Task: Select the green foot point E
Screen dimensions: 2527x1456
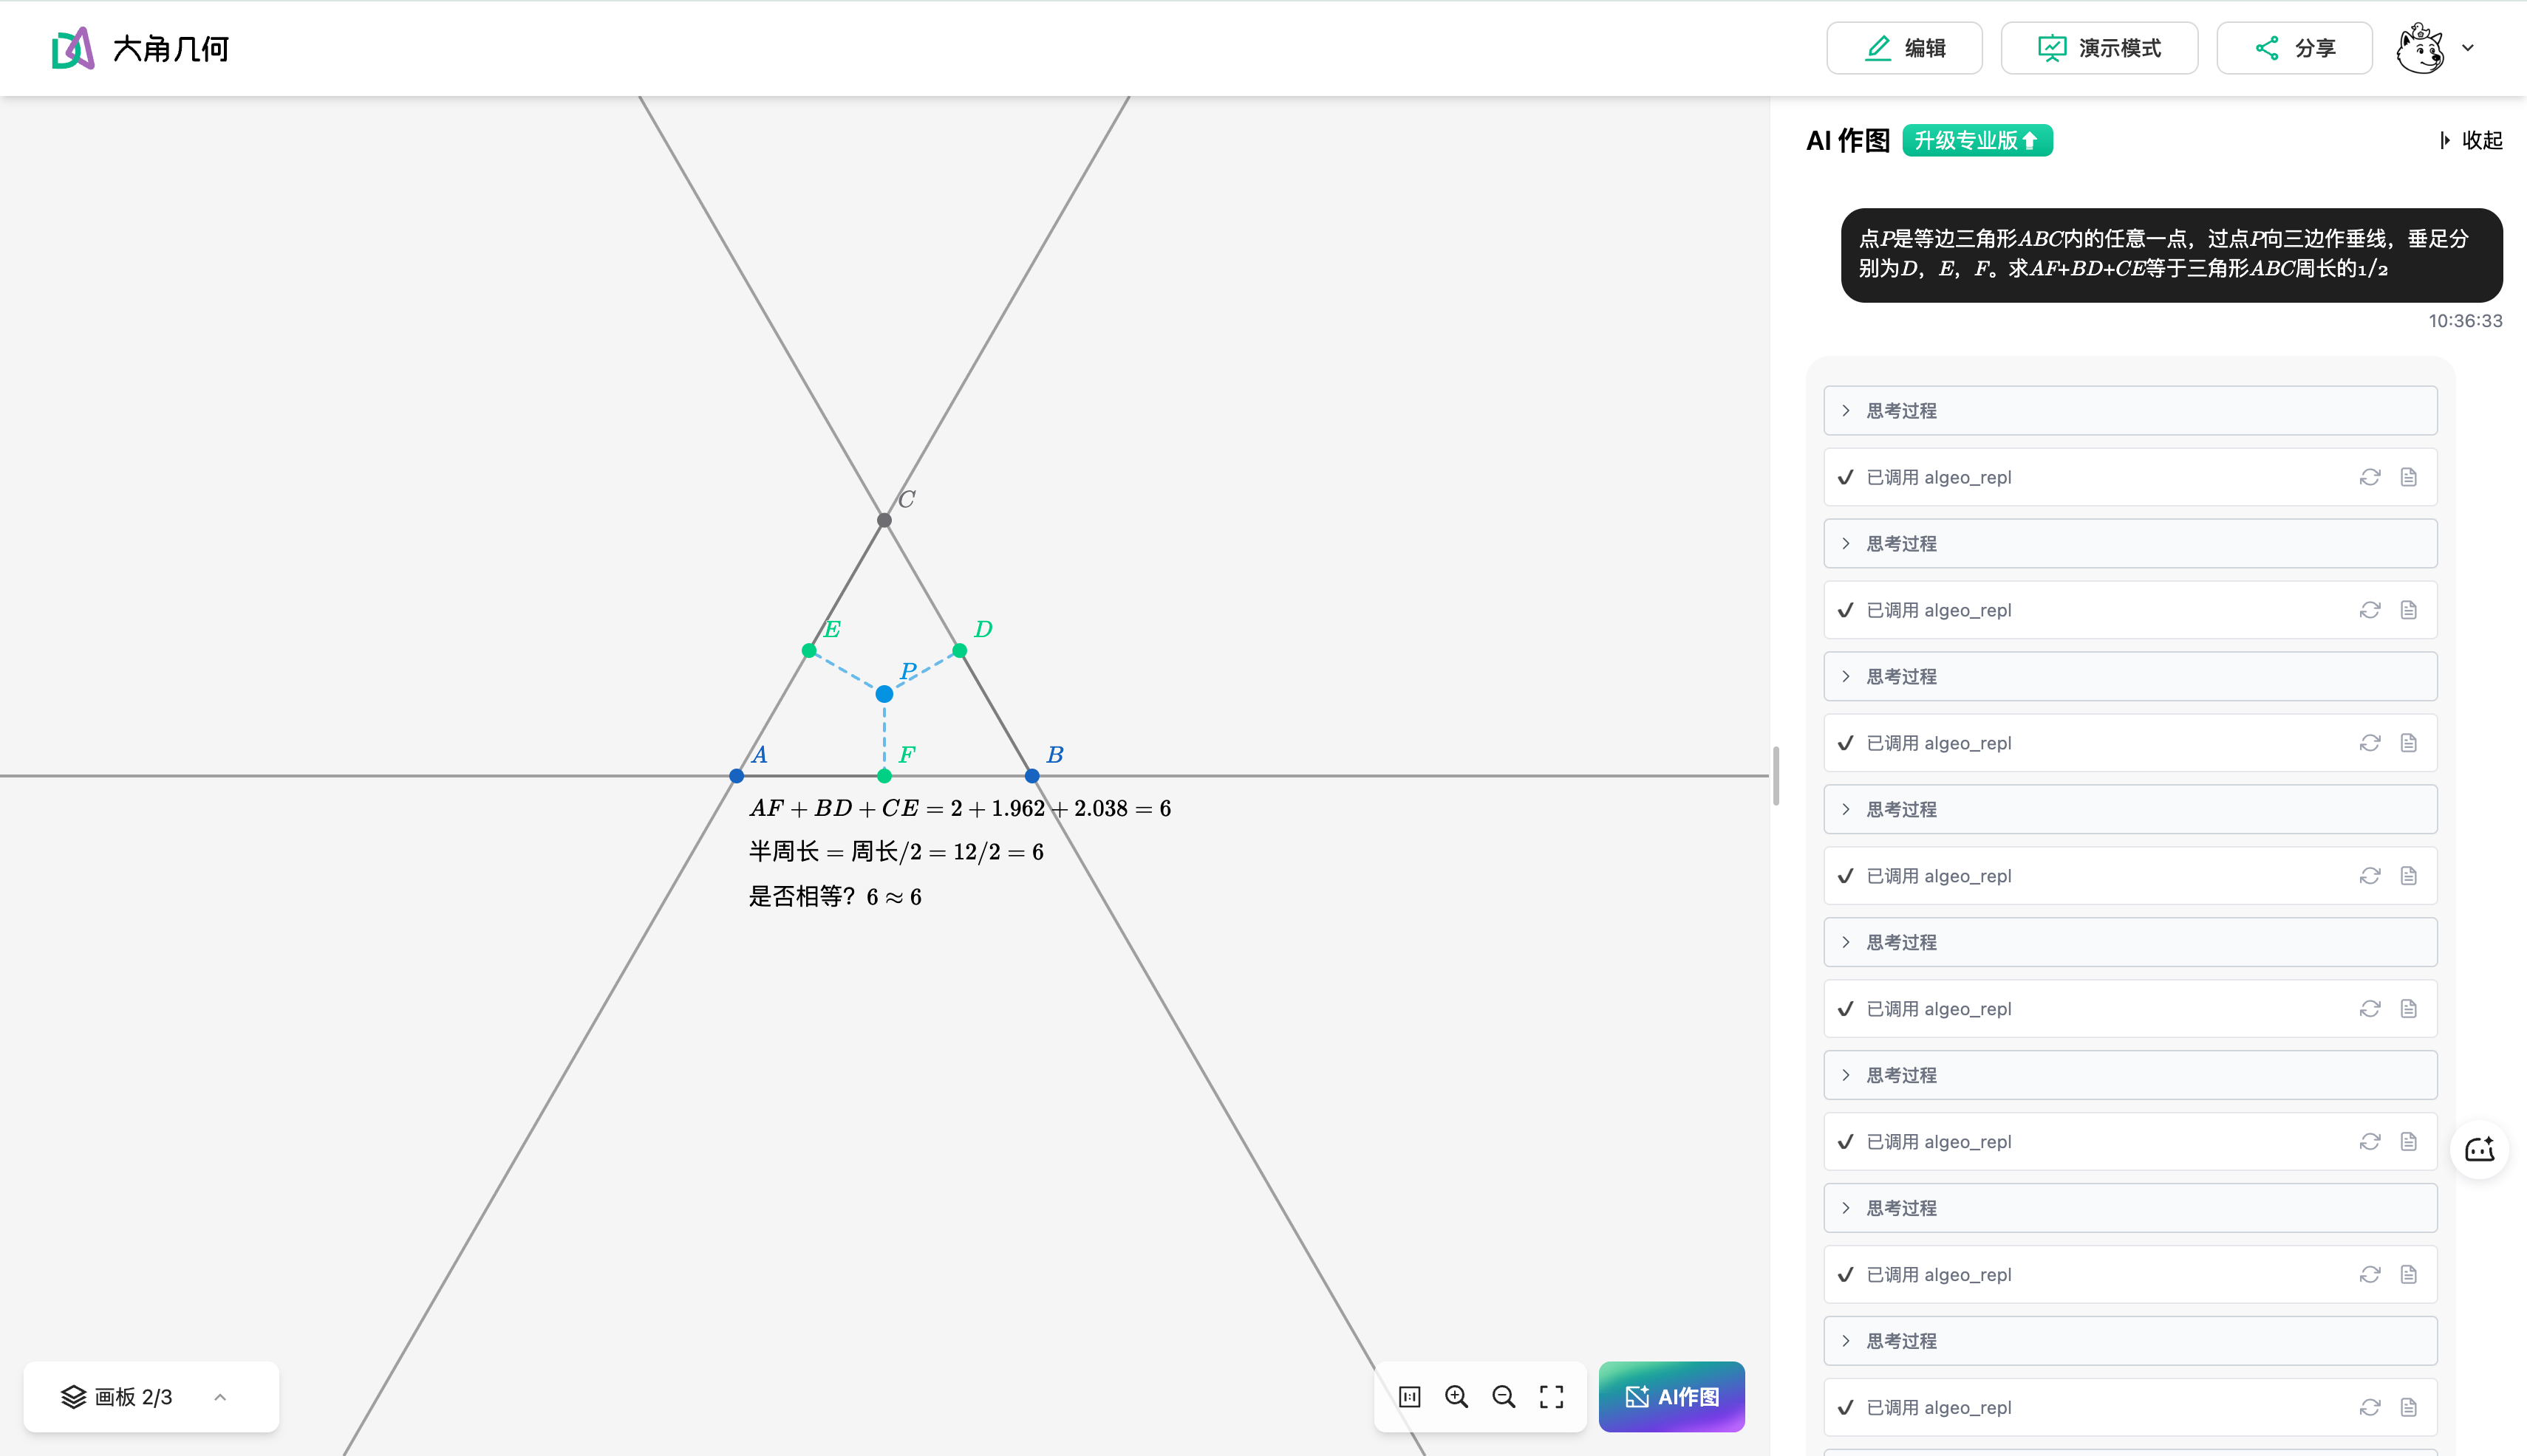Action: pyautogui.click(x=808, y=651)
